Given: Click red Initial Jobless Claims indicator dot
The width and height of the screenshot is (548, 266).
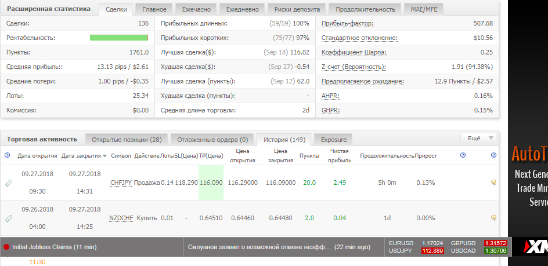Looking at the screenshot, I should click(6, 247).
